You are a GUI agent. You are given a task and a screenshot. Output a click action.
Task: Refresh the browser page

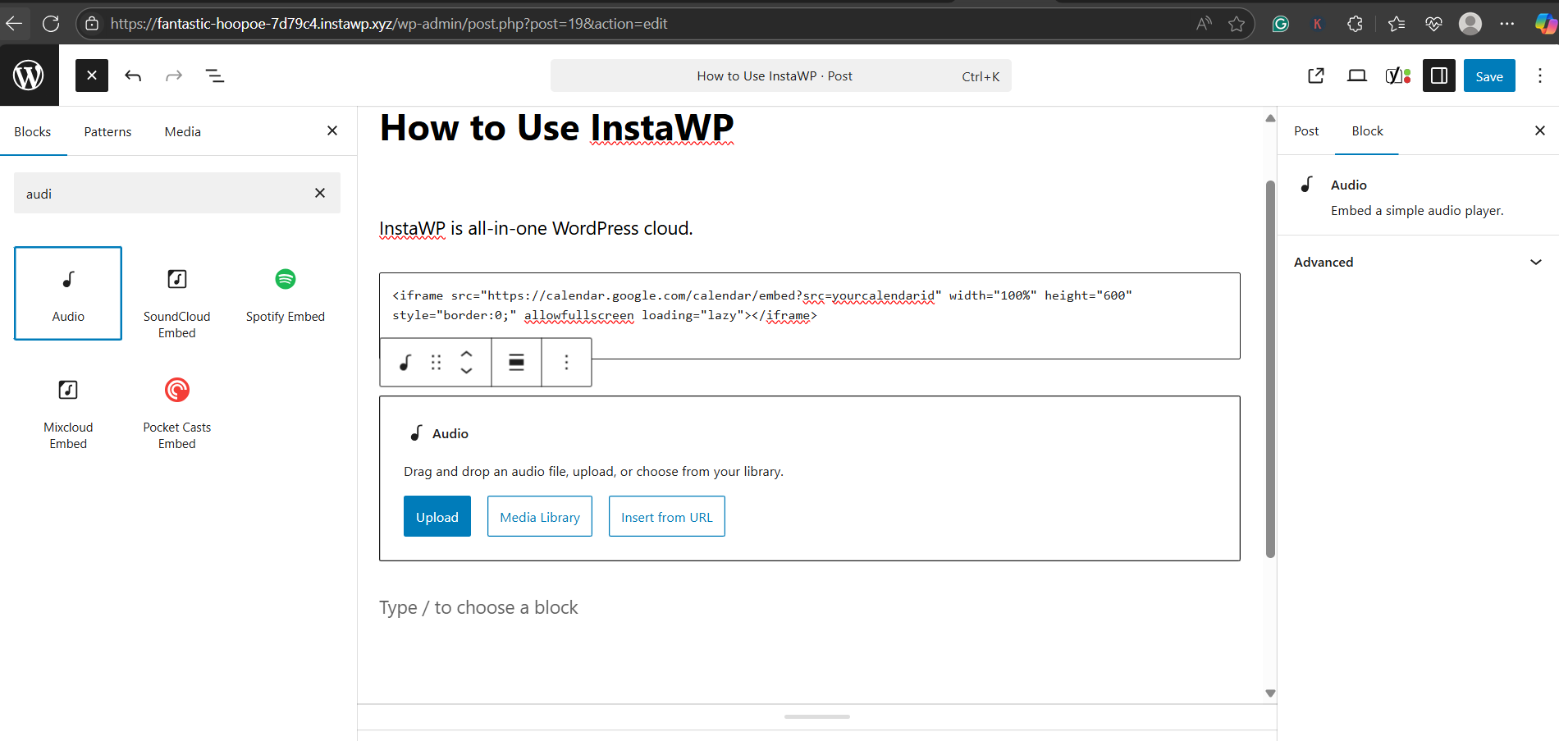51,23
